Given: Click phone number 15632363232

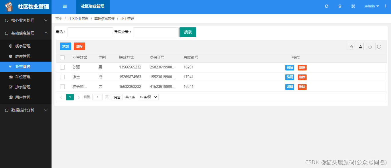Looking at the screenshot, I should [x=130, y=87].
